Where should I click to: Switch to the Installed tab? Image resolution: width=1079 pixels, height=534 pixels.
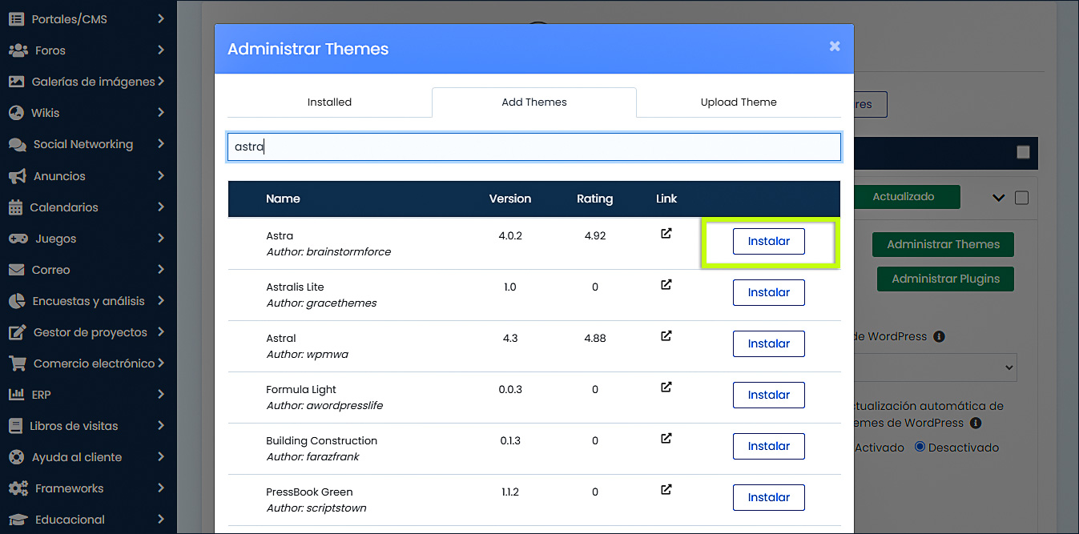pyautogui.click(x=329, y=102)
